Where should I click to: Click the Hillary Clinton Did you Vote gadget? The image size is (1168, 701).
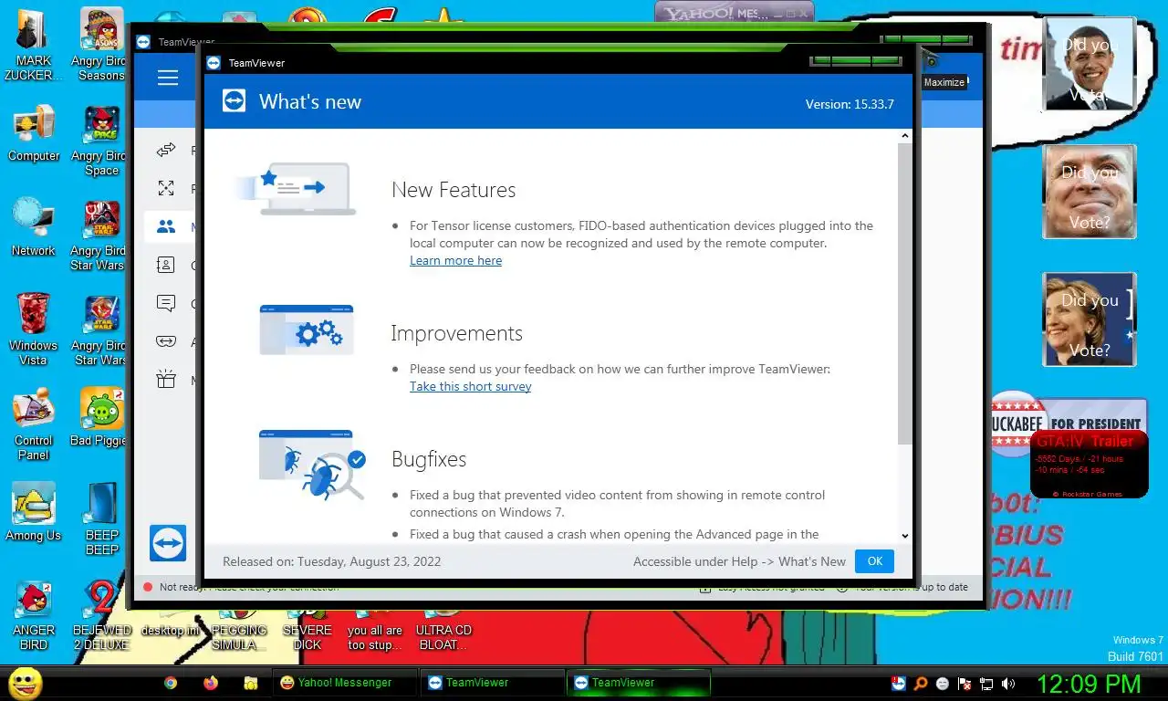tap(1089, 319)
